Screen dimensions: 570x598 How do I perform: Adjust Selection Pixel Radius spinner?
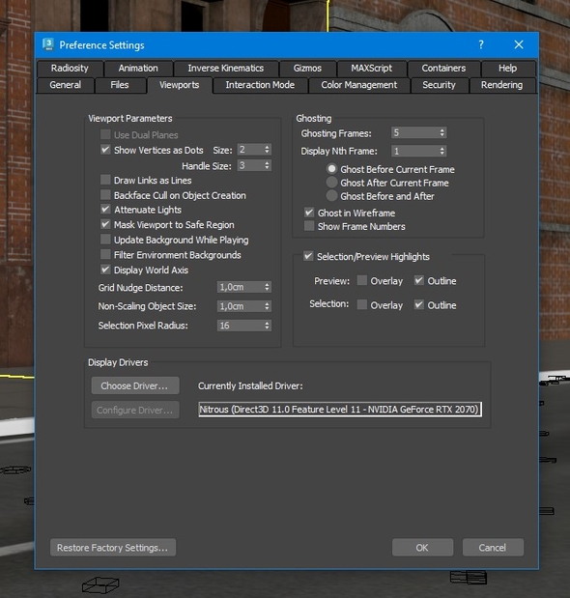coord(267,326)
